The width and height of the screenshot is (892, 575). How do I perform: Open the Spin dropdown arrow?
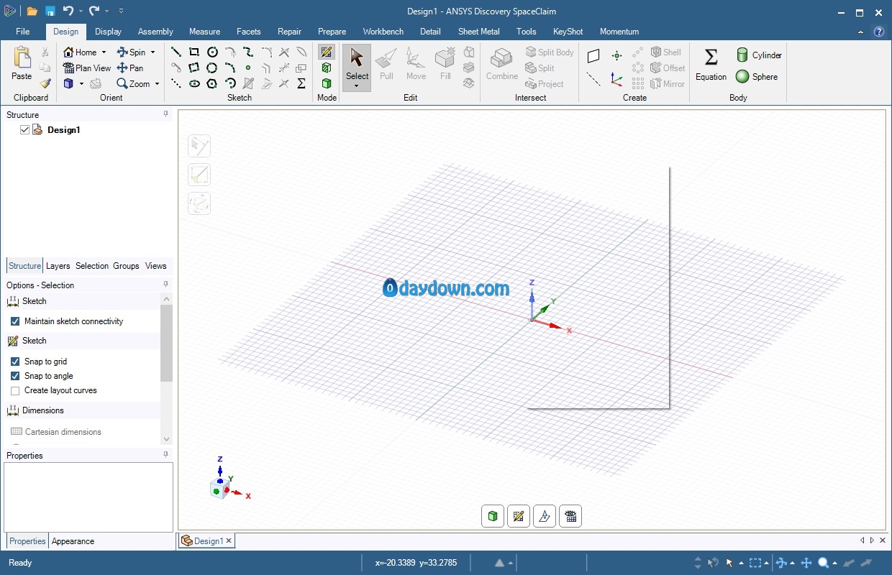click(153, 52)
